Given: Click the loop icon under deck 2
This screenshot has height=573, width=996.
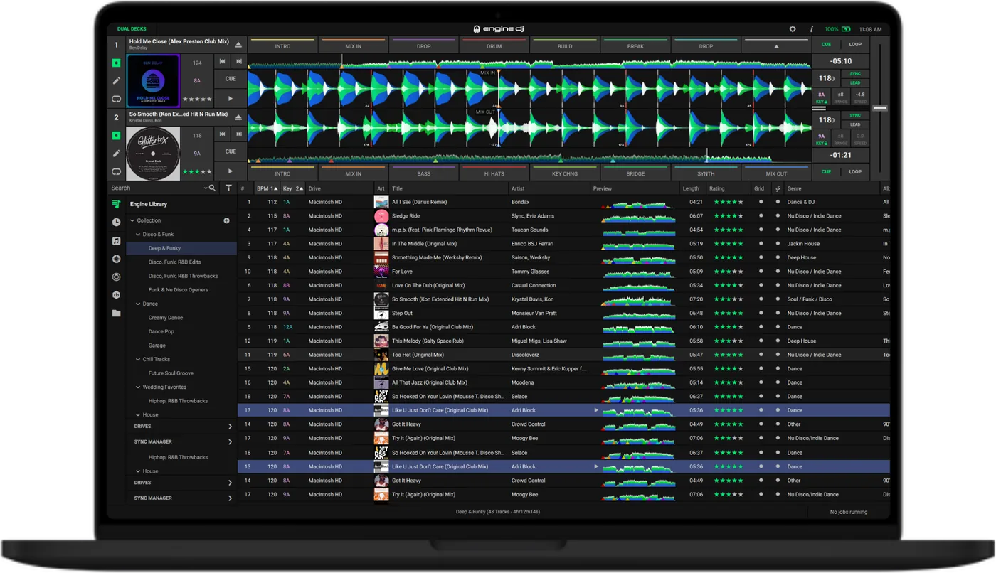Looking at the screenshot, I should (x=117, y=171).
